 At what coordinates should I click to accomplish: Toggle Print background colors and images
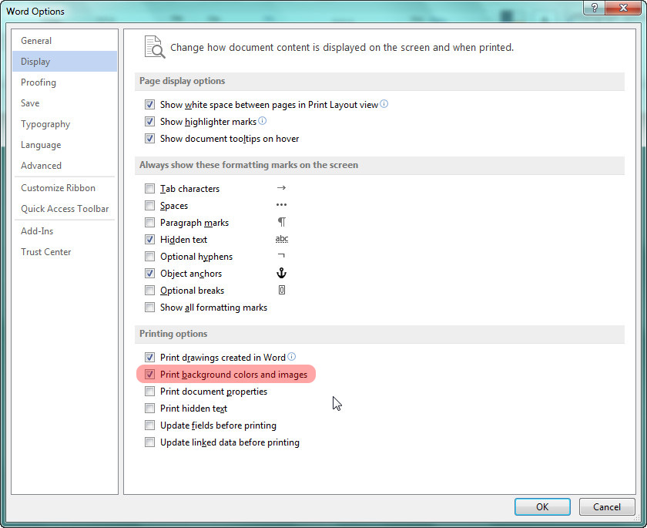click(x=149, y=374)
